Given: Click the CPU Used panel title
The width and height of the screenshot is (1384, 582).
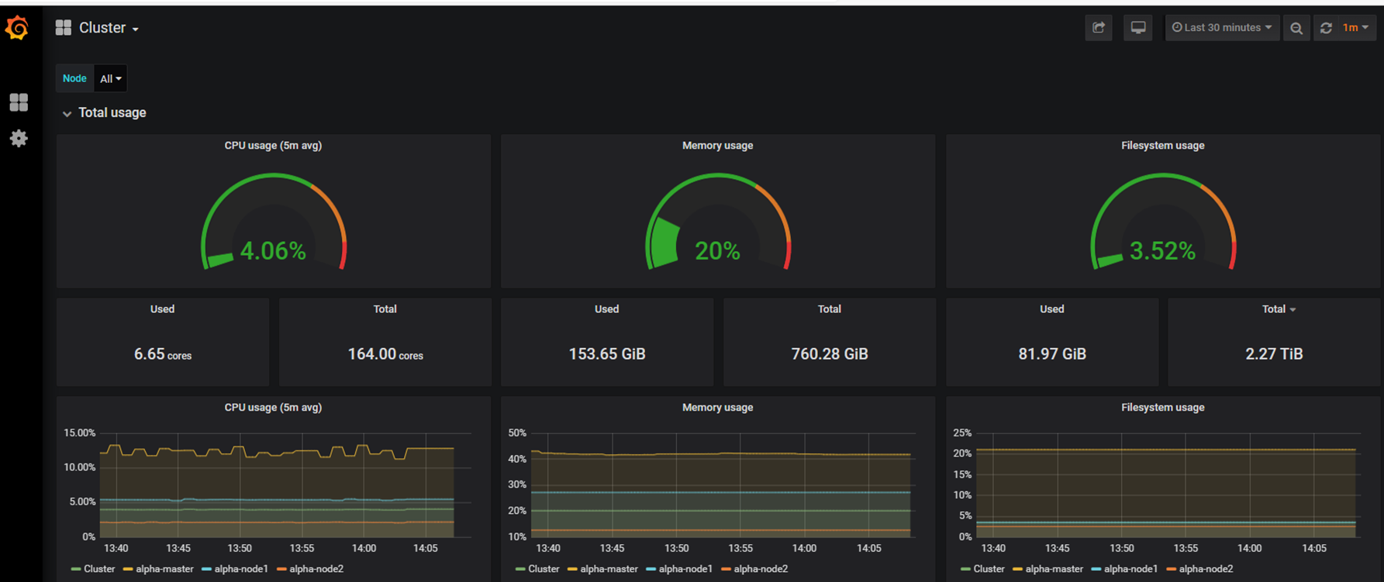Looking at the screenshot, I should click(162, 309).
